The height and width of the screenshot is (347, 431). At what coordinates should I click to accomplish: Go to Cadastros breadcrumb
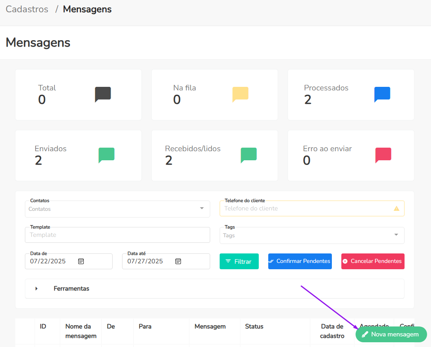point(27,9)
